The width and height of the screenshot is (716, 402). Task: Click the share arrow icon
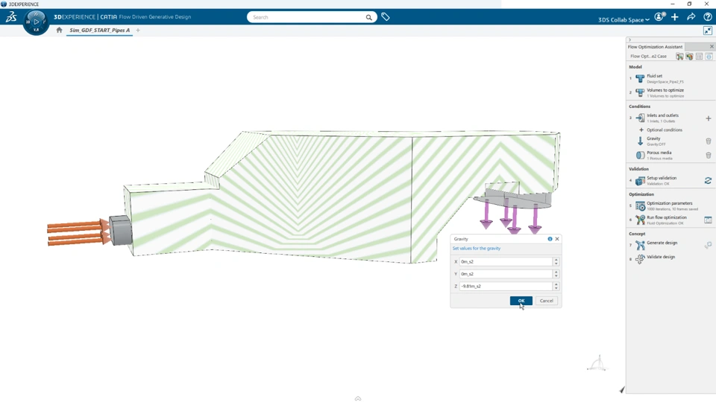pos(691,17)
